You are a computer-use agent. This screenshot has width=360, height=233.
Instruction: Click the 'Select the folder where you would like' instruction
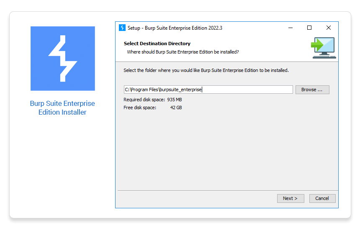[206, 70]
